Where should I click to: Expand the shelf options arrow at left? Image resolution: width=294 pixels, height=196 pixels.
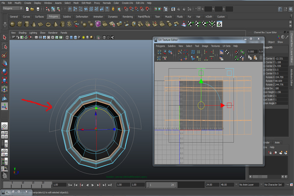click(x=5, y=27)
